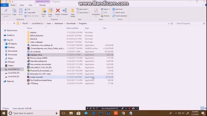This screenshot has height=116, width=207.
Task: Click Aashutosh in the address breadcrumb
Action: (59, 24)
